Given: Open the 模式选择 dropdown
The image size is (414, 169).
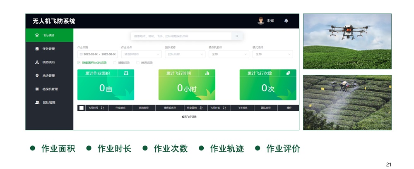Looking at the screenshot, I should tap(272, 54).
